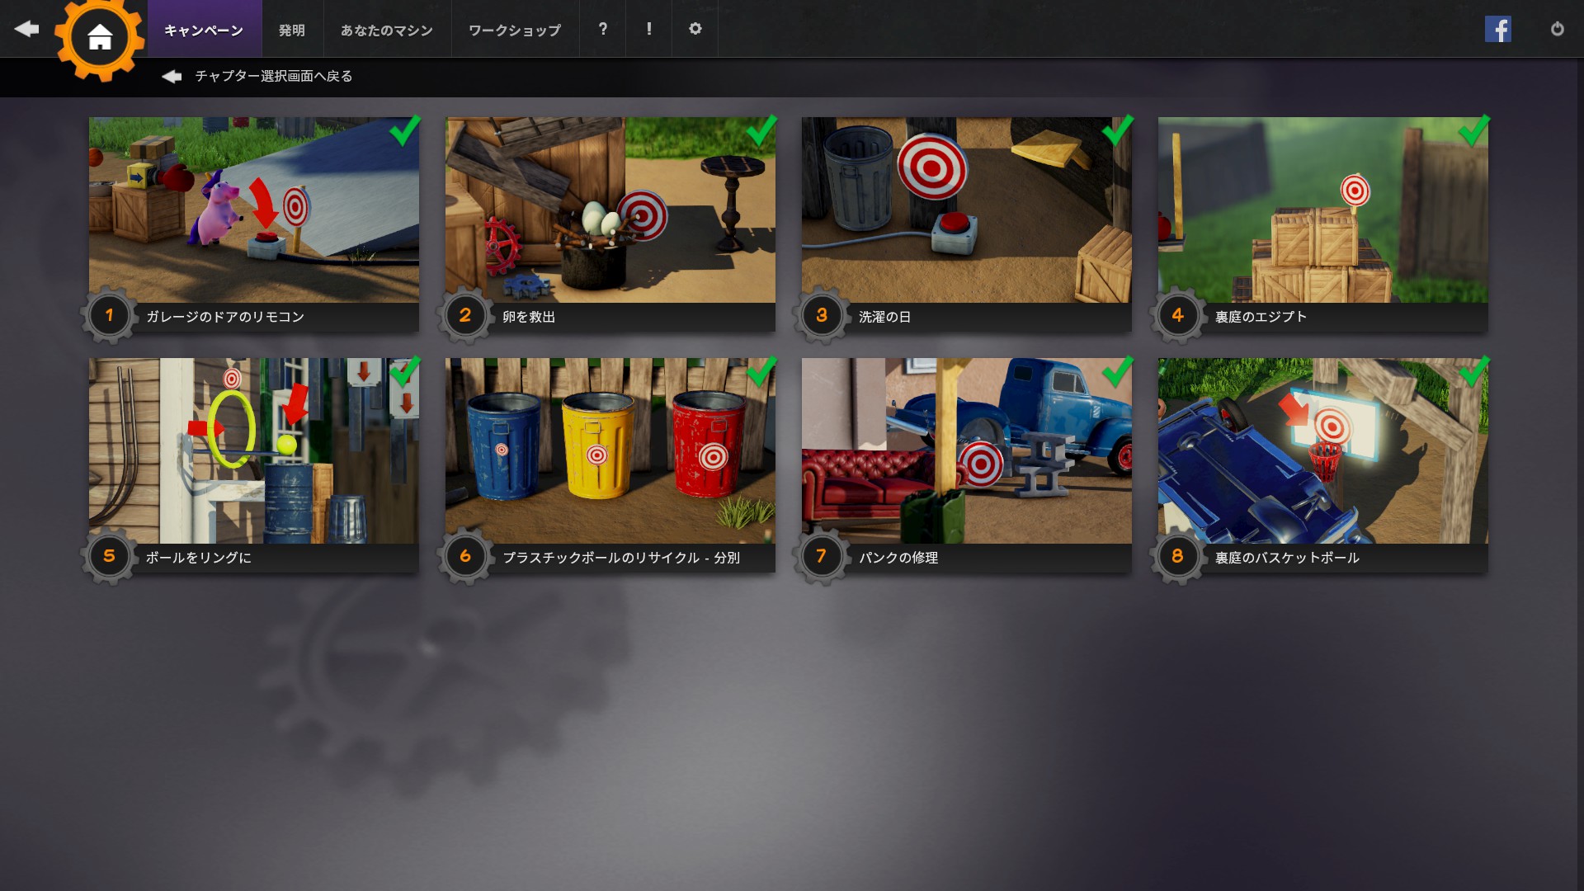Image resolution: width=1584 pixels, height=891 pixels.
Task: Click the green checkmark on level 4
Action: point(1473,130)
